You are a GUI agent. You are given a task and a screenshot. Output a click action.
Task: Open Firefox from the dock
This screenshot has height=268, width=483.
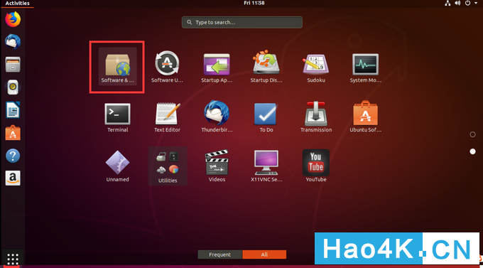(13, 19)
